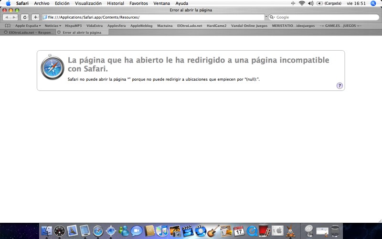Open iPhoto in the Dock
This screenshot has height=239, width=382.
point(175,231)
